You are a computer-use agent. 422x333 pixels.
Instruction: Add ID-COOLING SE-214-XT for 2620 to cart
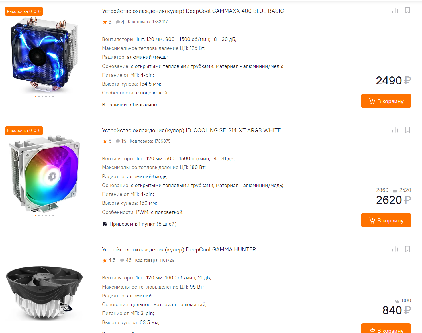(x=386, y=220)
